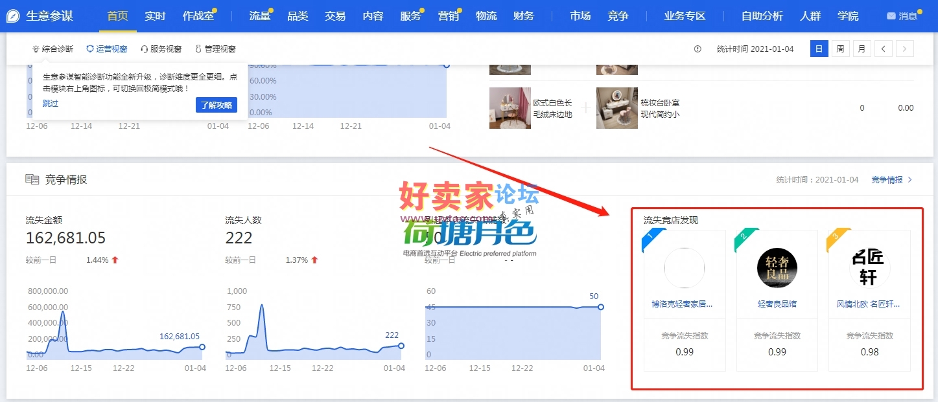Click the end data point on 流失金额 chart
Viewport: 938px width, 402px height.
(x=202, y=347)
